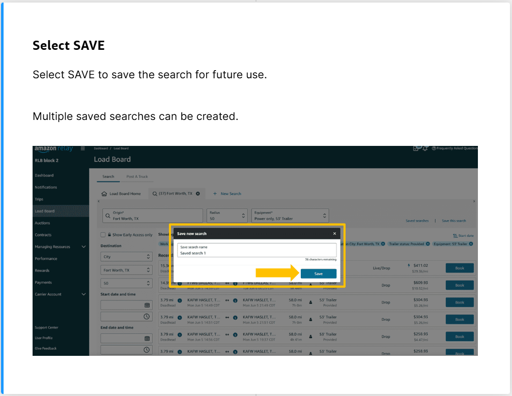Open the notifications bell icon
This screenshot has height=396, width=512.
pyautogui.click(x=425, y=148)
